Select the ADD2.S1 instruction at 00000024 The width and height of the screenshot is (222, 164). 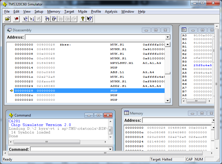[89, 86]
